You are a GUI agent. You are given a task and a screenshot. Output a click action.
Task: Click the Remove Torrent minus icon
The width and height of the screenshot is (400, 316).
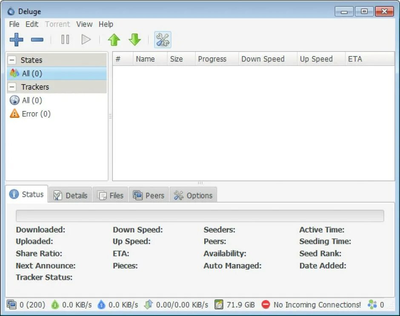(x=37, y=40)
